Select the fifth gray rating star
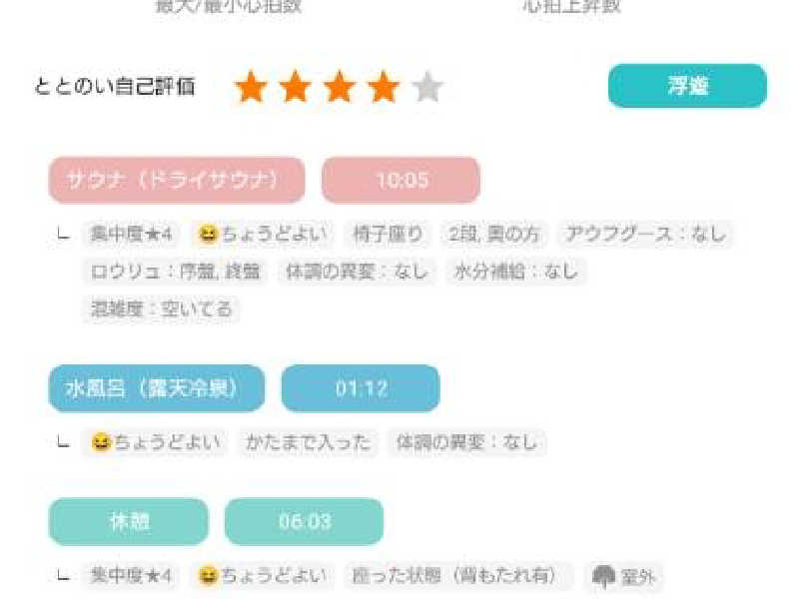The height and width of the screenshot is (599, 799). tap(427, 87)
